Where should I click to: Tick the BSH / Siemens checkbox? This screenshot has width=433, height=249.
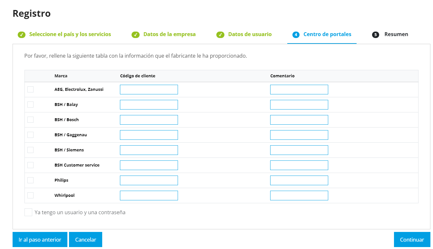coord(31,150)
